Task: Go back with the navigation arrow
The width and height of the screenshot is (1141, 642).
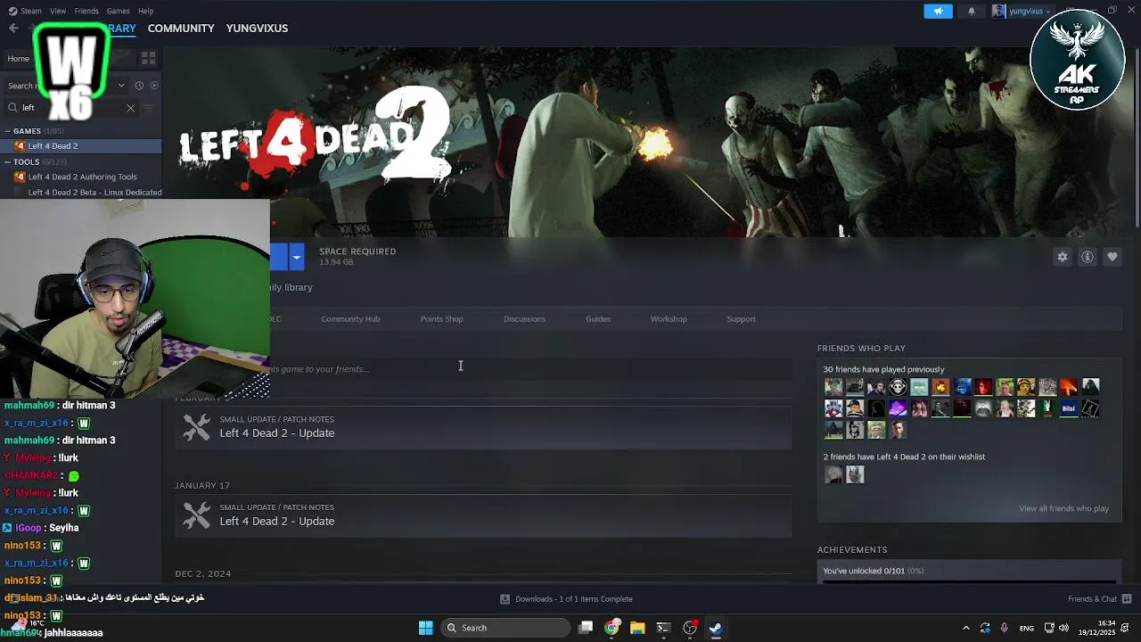Action: [13, 29]
